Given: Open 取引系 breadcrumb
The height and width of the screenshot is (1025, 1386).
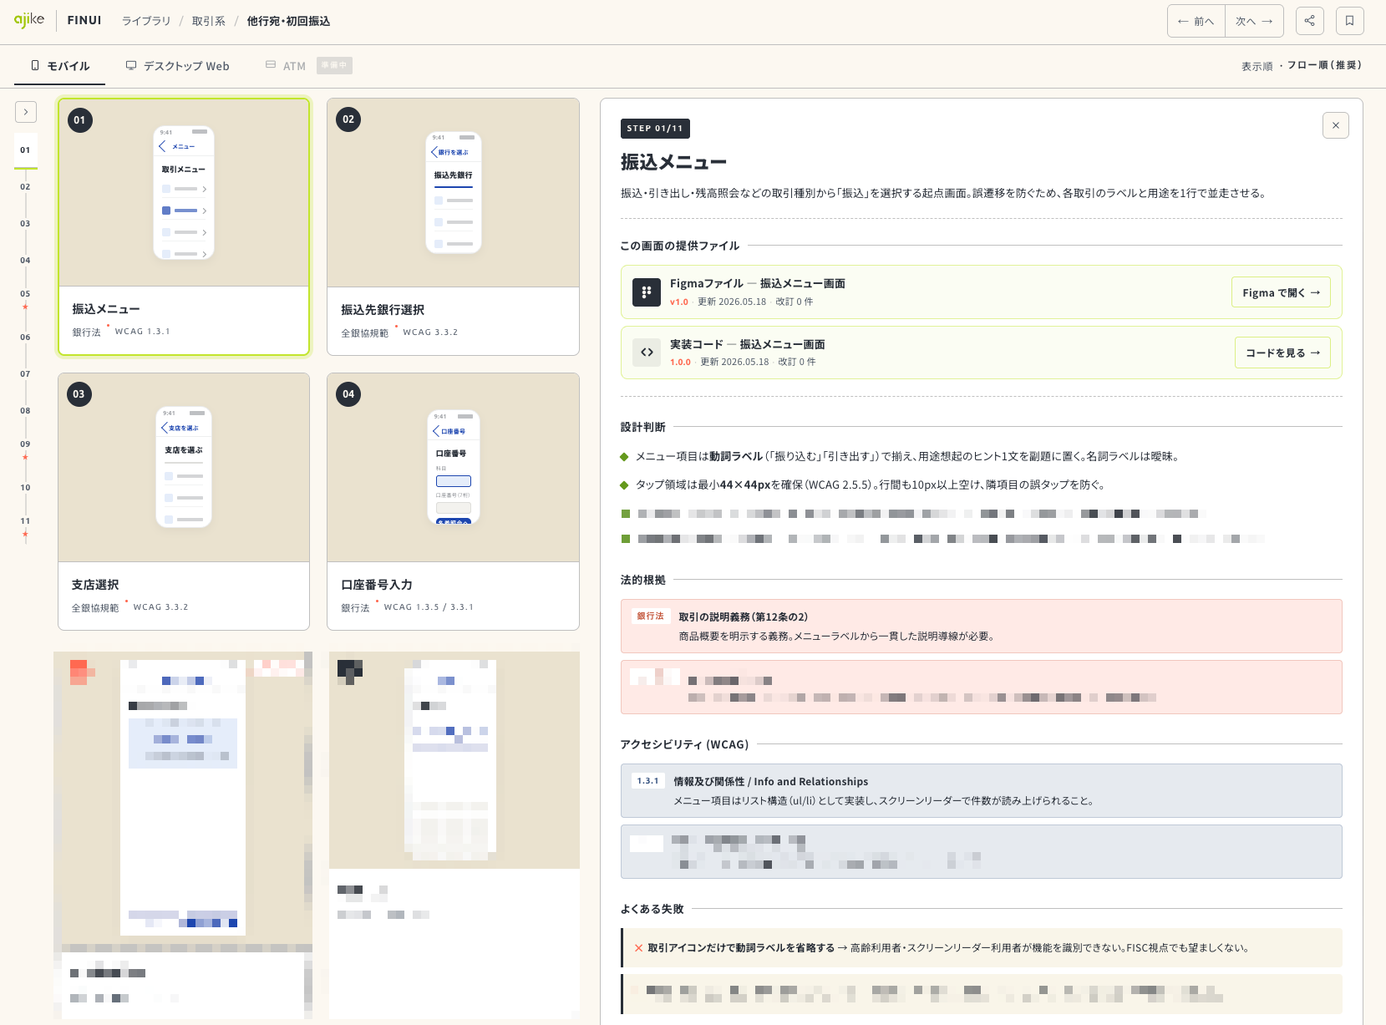Looking at the screenshot, I should click(209, 21).
